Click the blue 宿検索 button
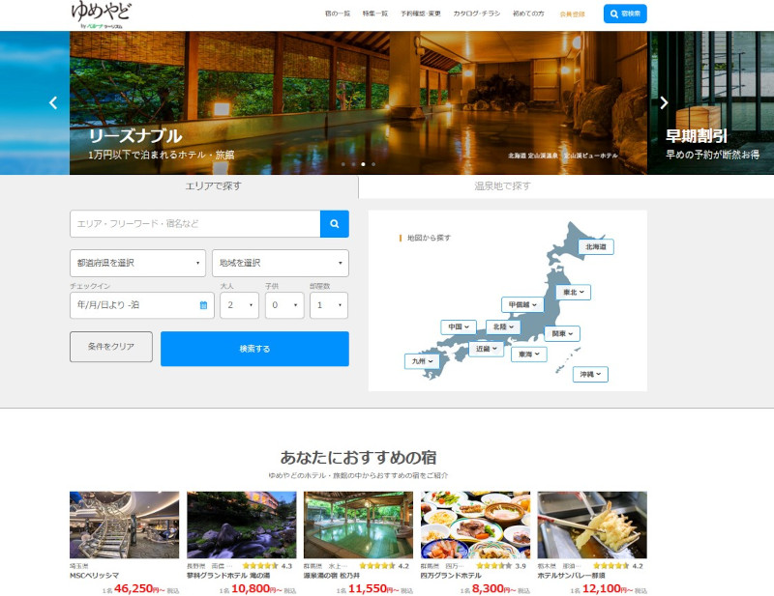This screenshot has width=774, height=596. pos(625,14)
